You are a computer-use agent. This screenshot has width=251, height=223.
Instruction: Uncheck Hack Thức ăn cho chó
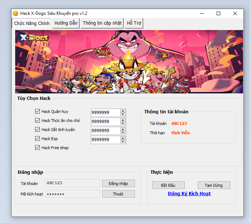(x=37, y=121)
